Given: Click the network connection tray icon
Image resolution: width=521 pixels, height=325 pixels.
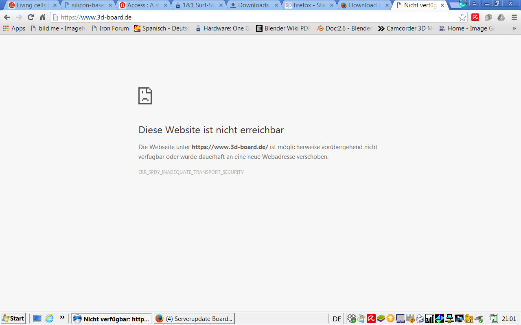Looking at the screenshot, I should (449, 319).
